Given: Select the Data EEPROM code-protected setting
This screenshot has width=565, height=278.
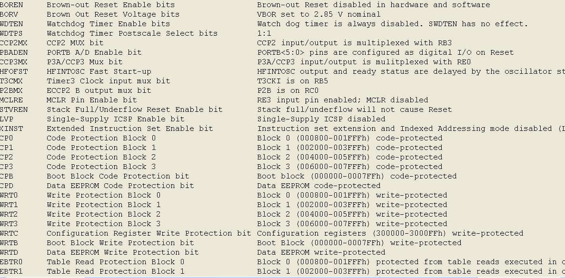Looking at the screenshot, I should click(x=318, y=186).
